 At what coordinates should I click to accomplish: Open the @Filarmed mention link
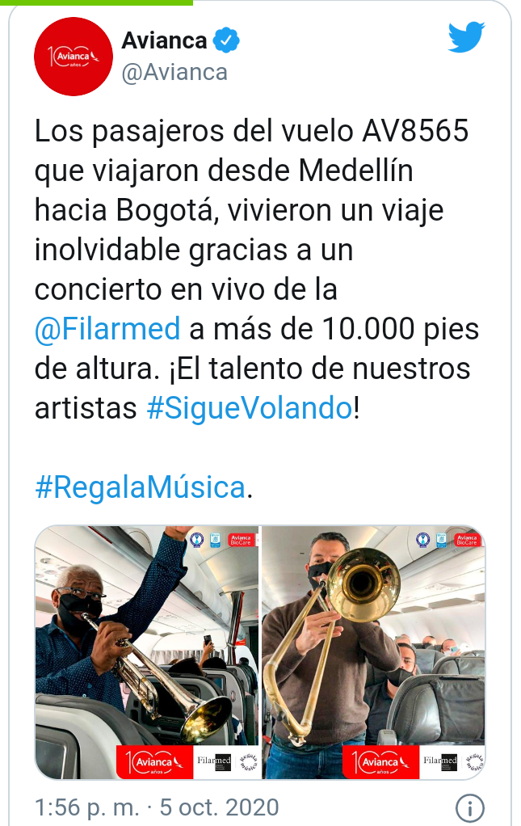point(107,329)
